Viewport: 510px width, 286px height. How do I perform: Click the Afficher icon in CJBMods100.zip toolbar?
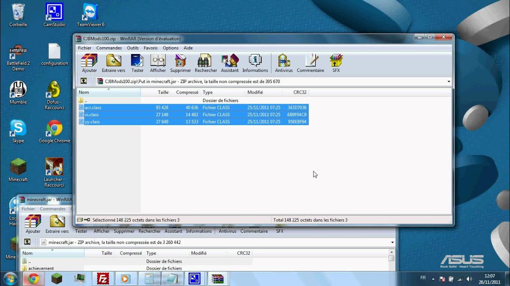[x=158, y=64]
